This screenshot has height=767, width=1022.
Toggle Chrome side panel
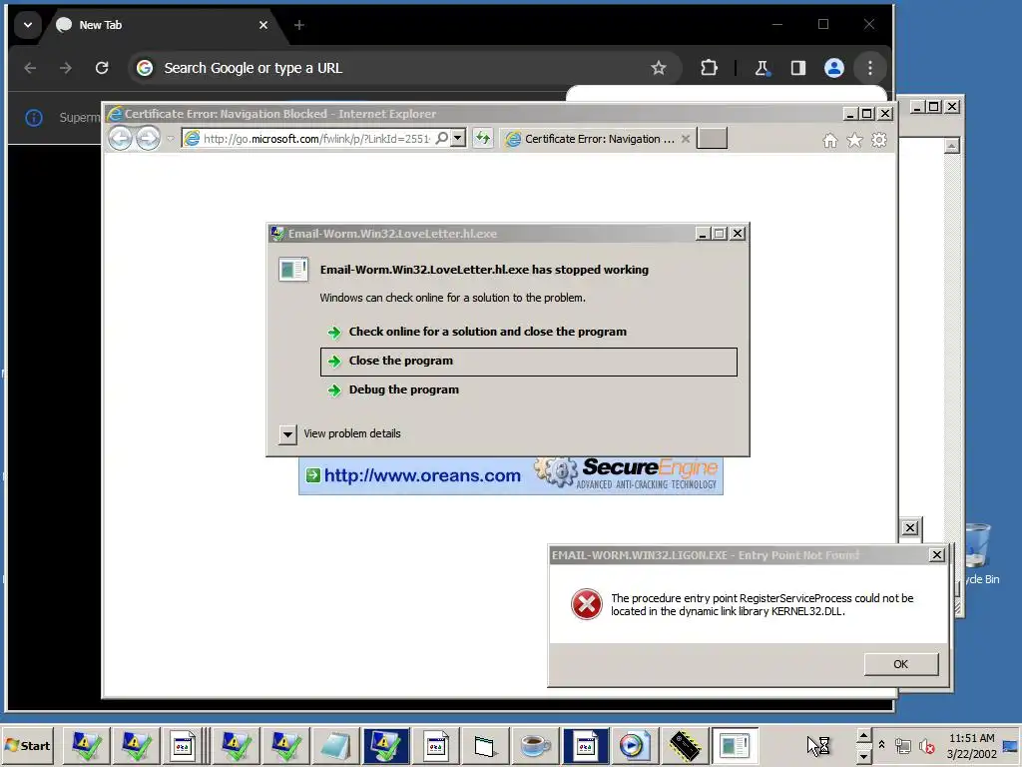797,68
